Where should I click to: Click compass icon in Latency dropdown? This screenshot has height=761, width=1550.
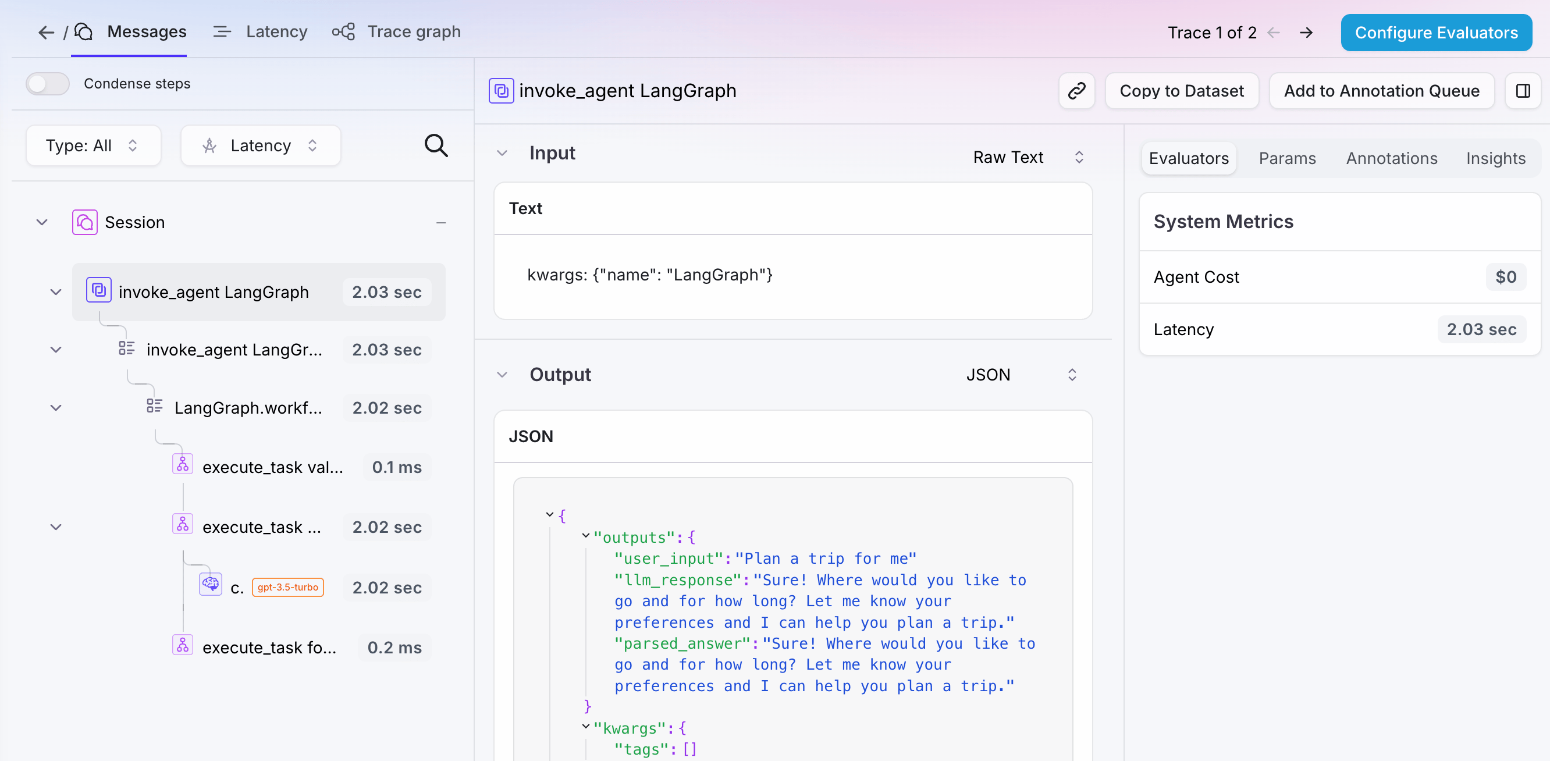click(209, 145)
